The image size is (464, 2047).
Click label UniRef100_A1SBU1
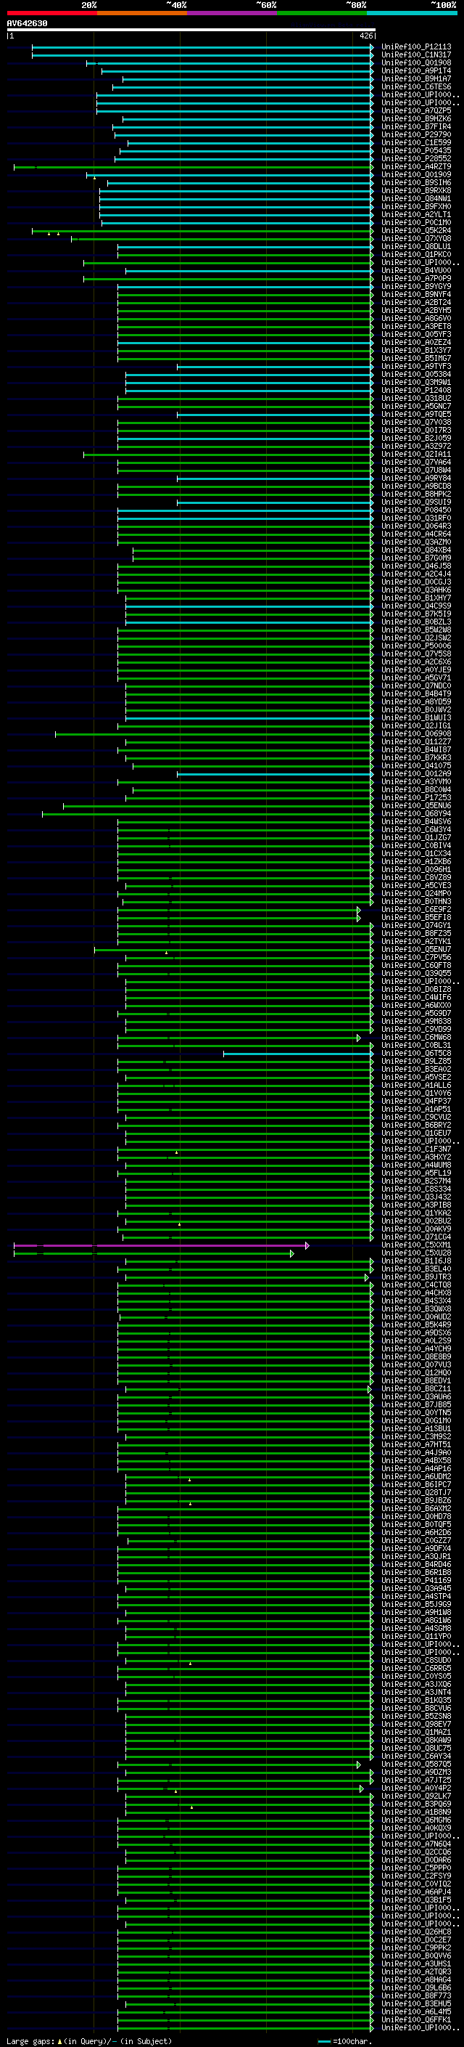[x=416, y=1430]
